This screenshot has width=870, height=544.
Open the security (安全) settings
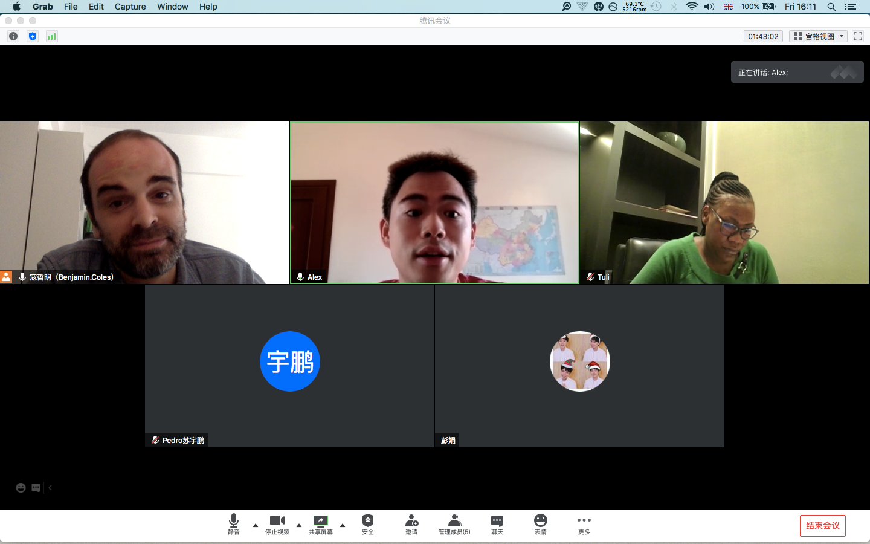point(368,524)
